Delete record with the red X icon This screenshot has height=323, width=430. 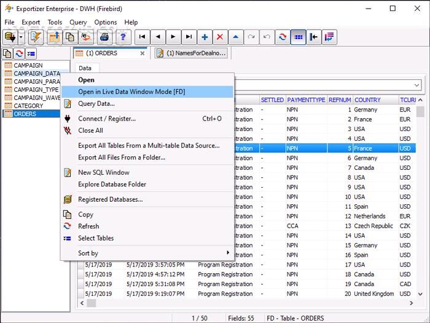[220, 37]
